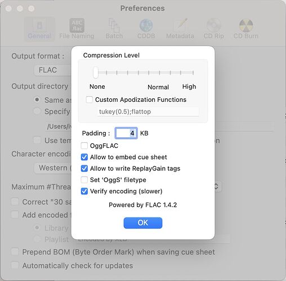Enable Set 'OggS' filetype option
The width and height of the screenshot is (286, 281).
(84, 180)
